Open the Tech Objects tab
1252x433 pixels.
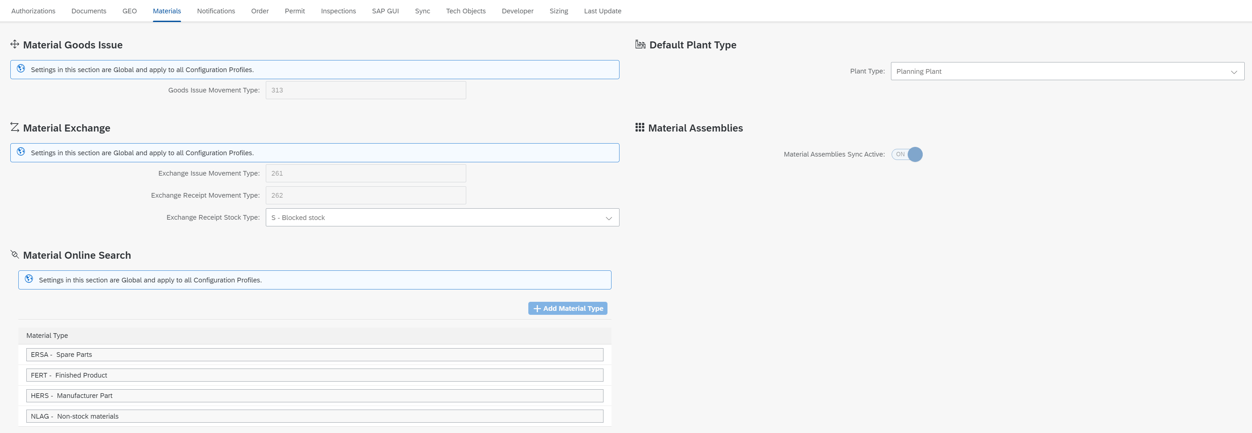point(465,11)
